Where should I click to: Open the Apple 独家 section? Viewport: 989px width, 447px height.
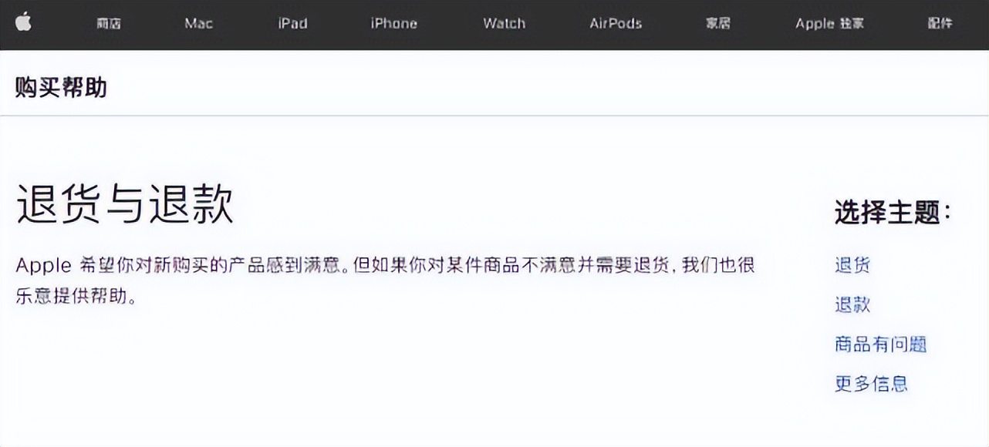click(x=828, y=23)
